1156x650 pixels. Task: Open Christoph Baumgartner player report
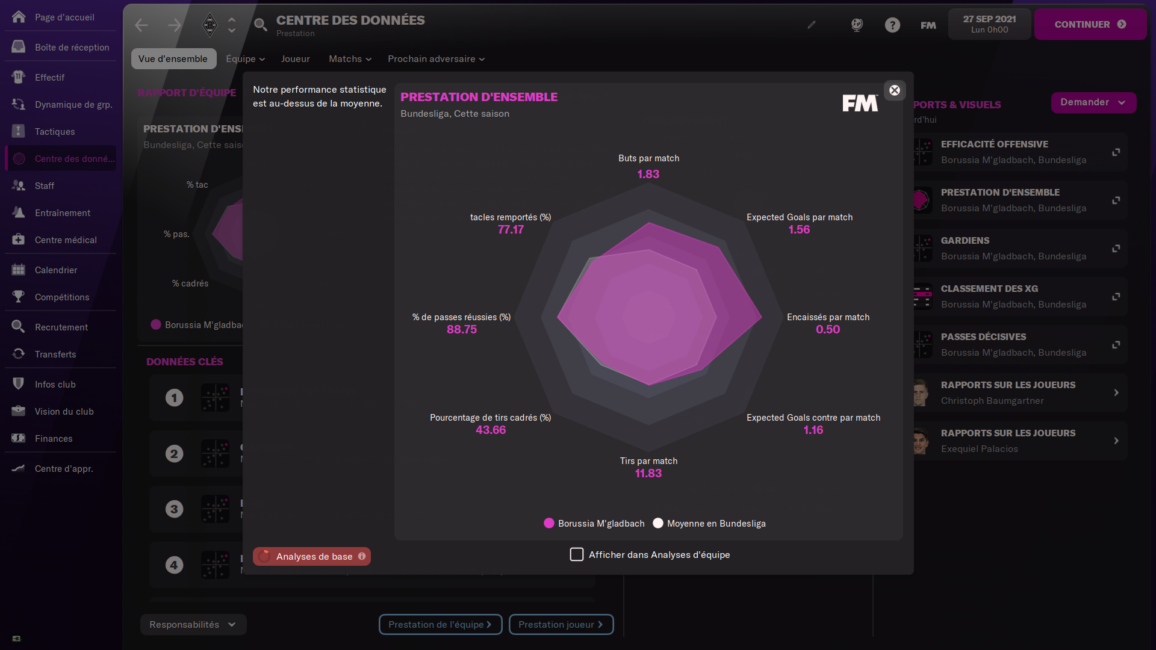(1021, 393)
